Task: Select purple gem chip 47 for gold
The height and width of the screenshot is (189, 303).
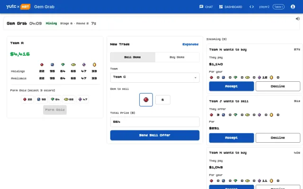Action: tap(82, 99)
